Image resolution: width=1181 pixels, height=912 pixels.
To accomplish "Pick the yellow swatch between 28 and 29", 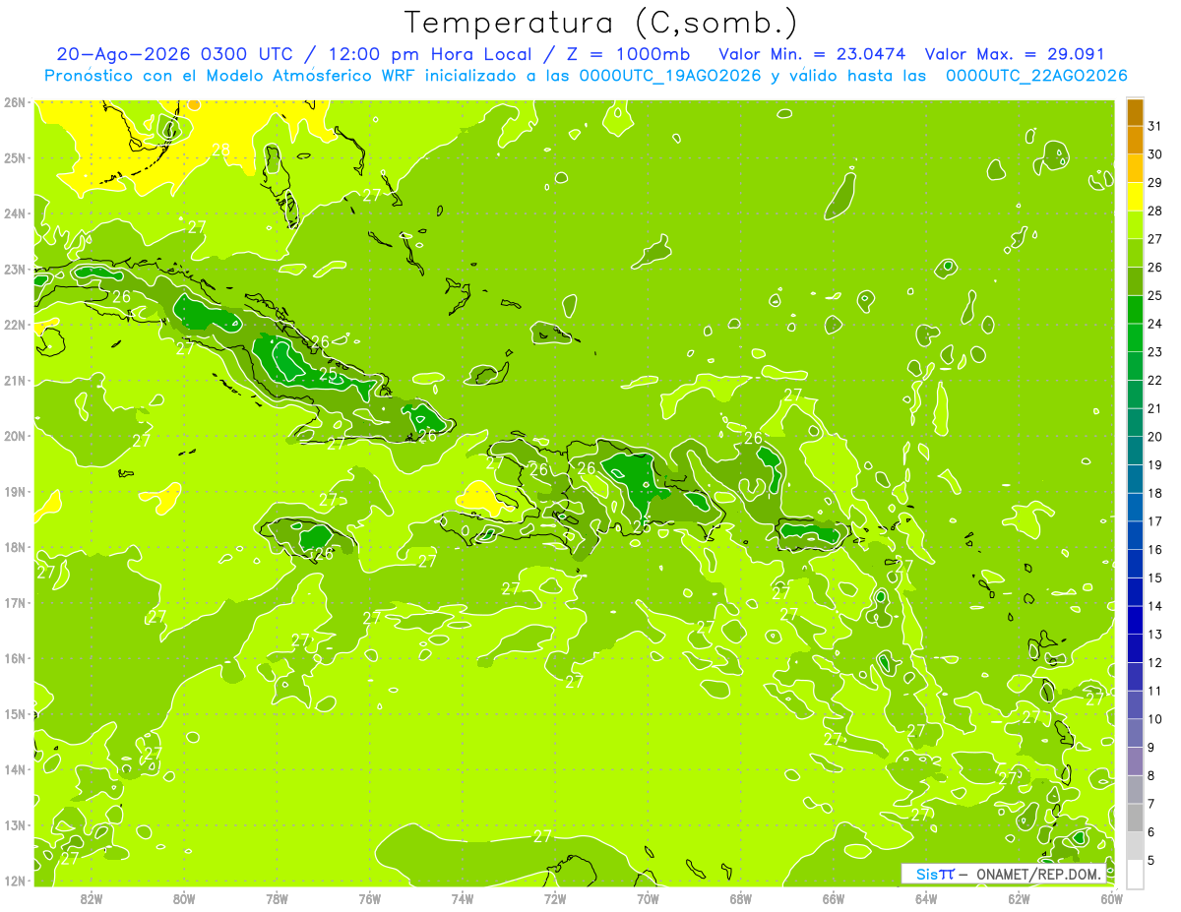I will [x=1135, y=197].
